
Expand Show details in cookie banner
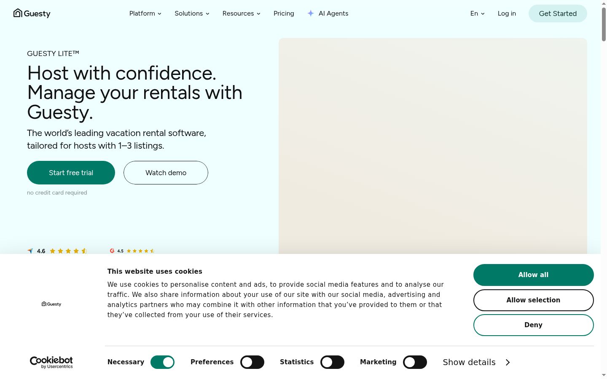[x=476, y=362]
